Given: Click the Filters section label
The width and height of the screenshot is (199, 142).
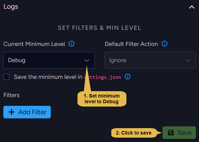Looking at the screenshot, I should pyautogui.click(x=12, y=95).
